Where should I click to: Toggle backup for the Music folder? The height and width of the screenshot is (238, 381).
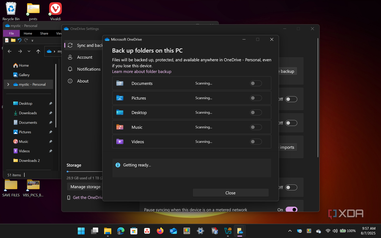pos(256,127)
